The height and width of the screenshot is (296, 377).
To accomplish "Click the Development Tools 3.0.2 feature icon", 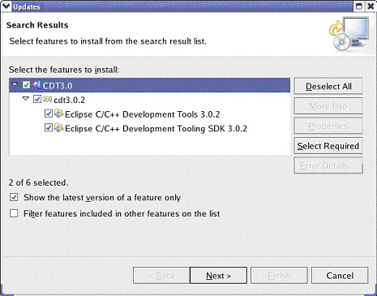I will click(x=58, y=114).
